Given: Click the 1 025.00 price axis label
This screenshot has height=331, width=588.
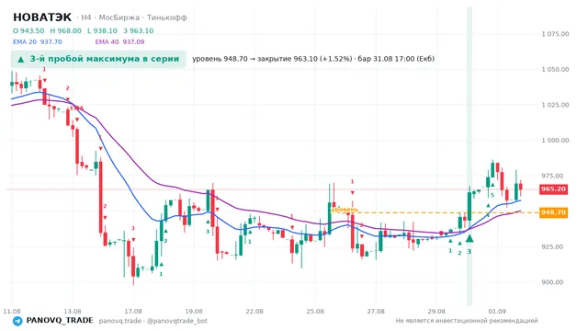Looking at the screenshot, I should 555,105.
